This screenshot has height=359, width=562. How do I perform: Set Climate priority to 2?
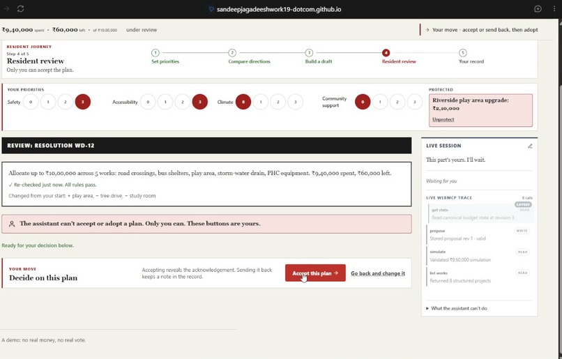tap(278, 102)
